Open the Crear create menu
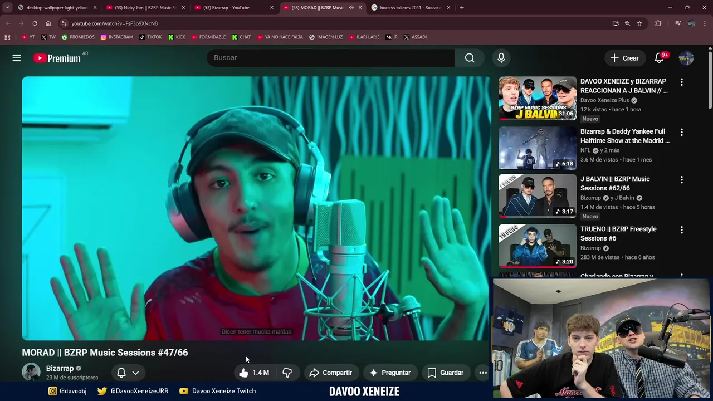 pos(624,58)
